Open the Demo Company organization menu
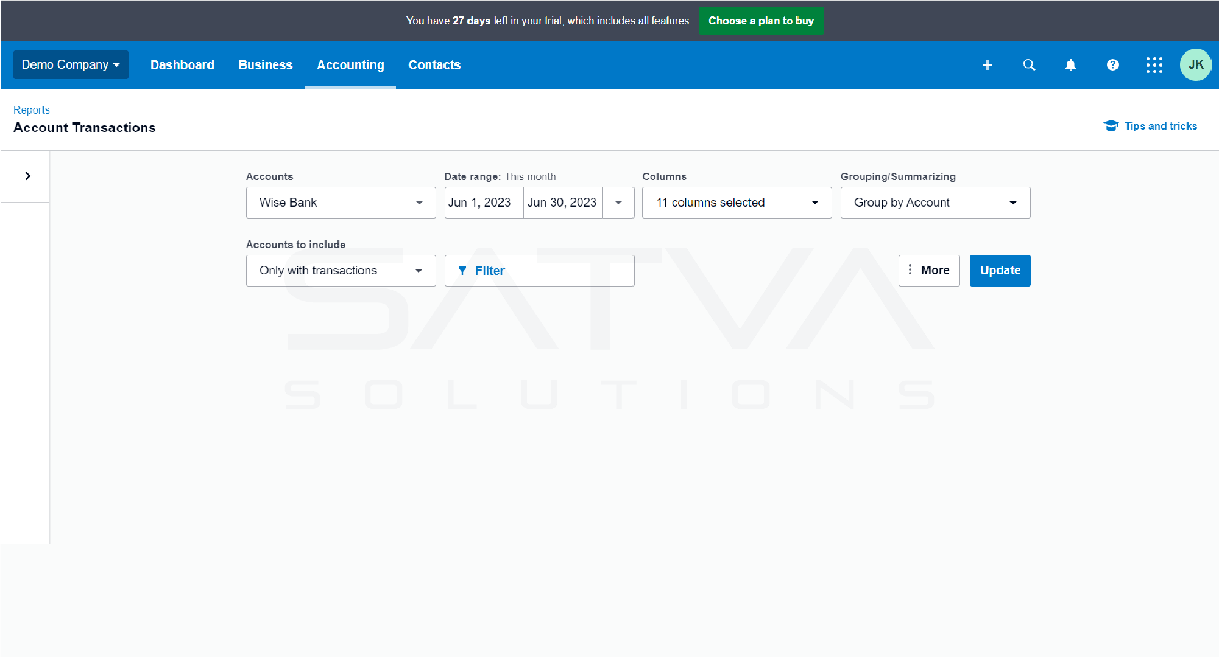Image resolution: width=1219 pixels, height=657 pixels. pos(71,64)
